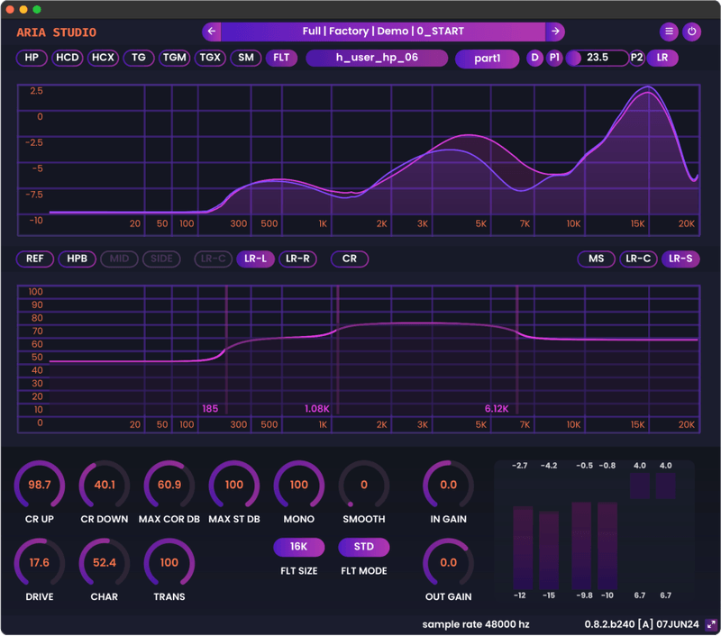Click the CR DOWN knob

coord(105,486)
